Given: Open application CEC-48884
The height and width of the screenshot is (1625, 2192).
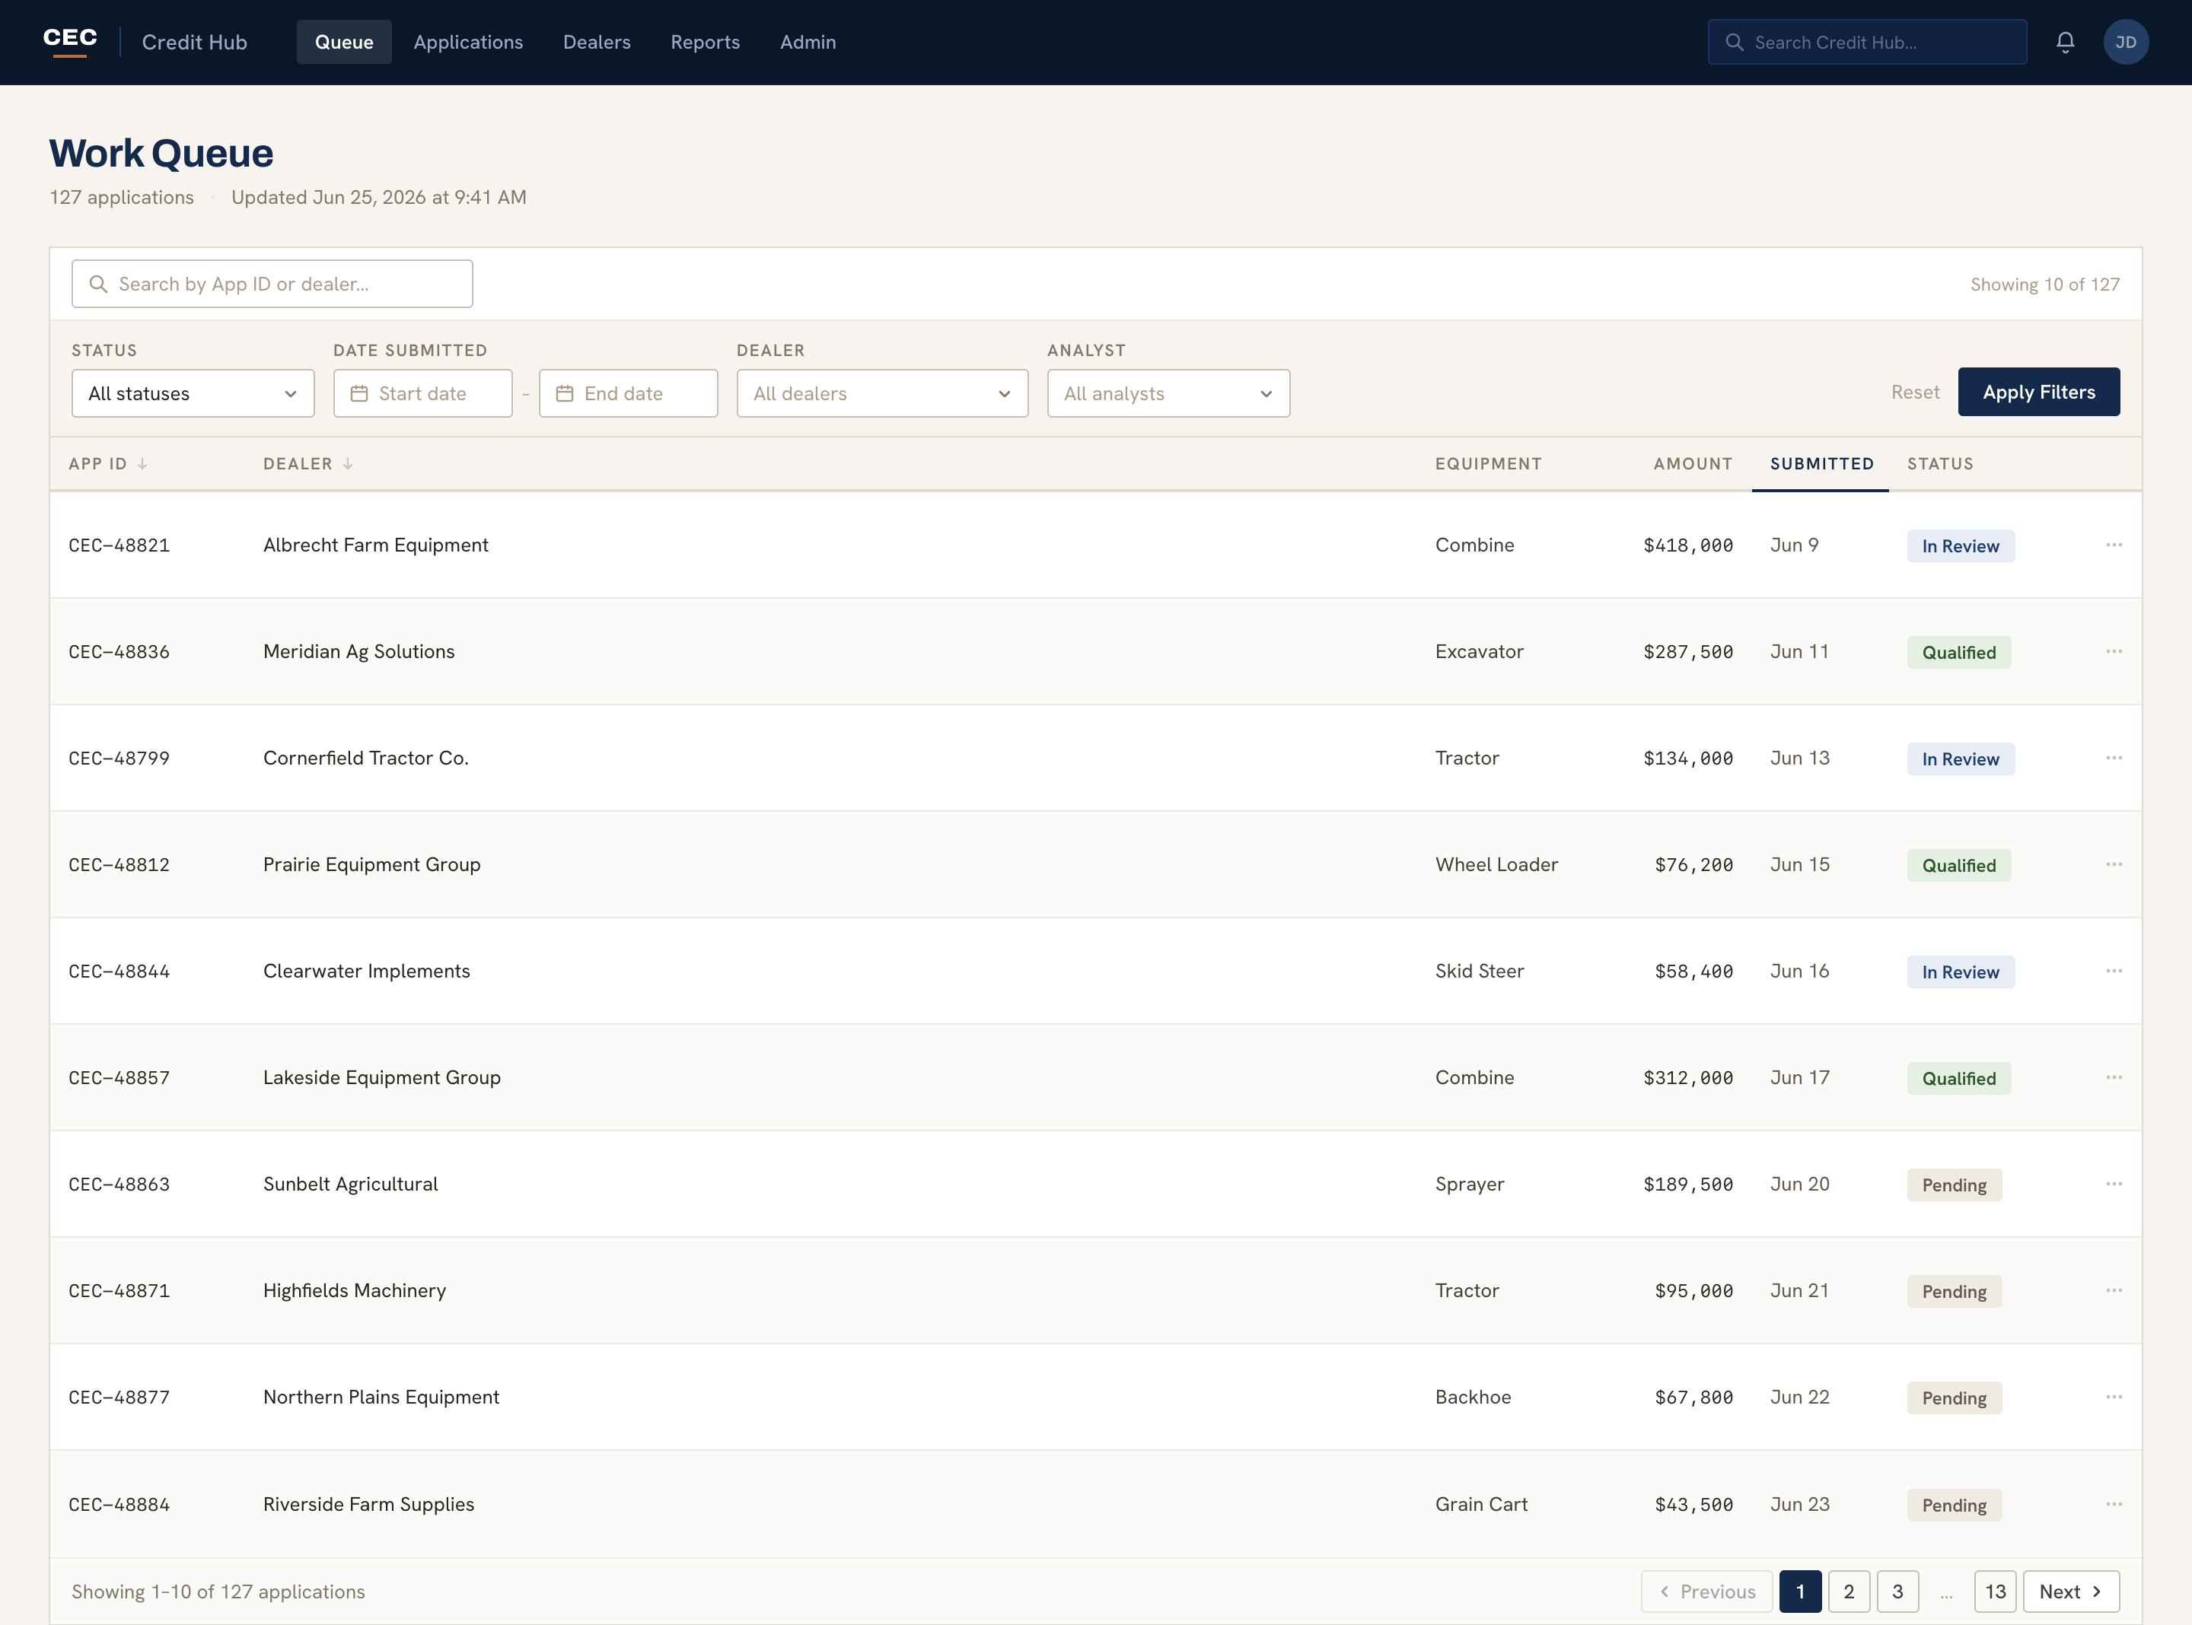Looking at the screenshot, I should tap(119, 1504).
